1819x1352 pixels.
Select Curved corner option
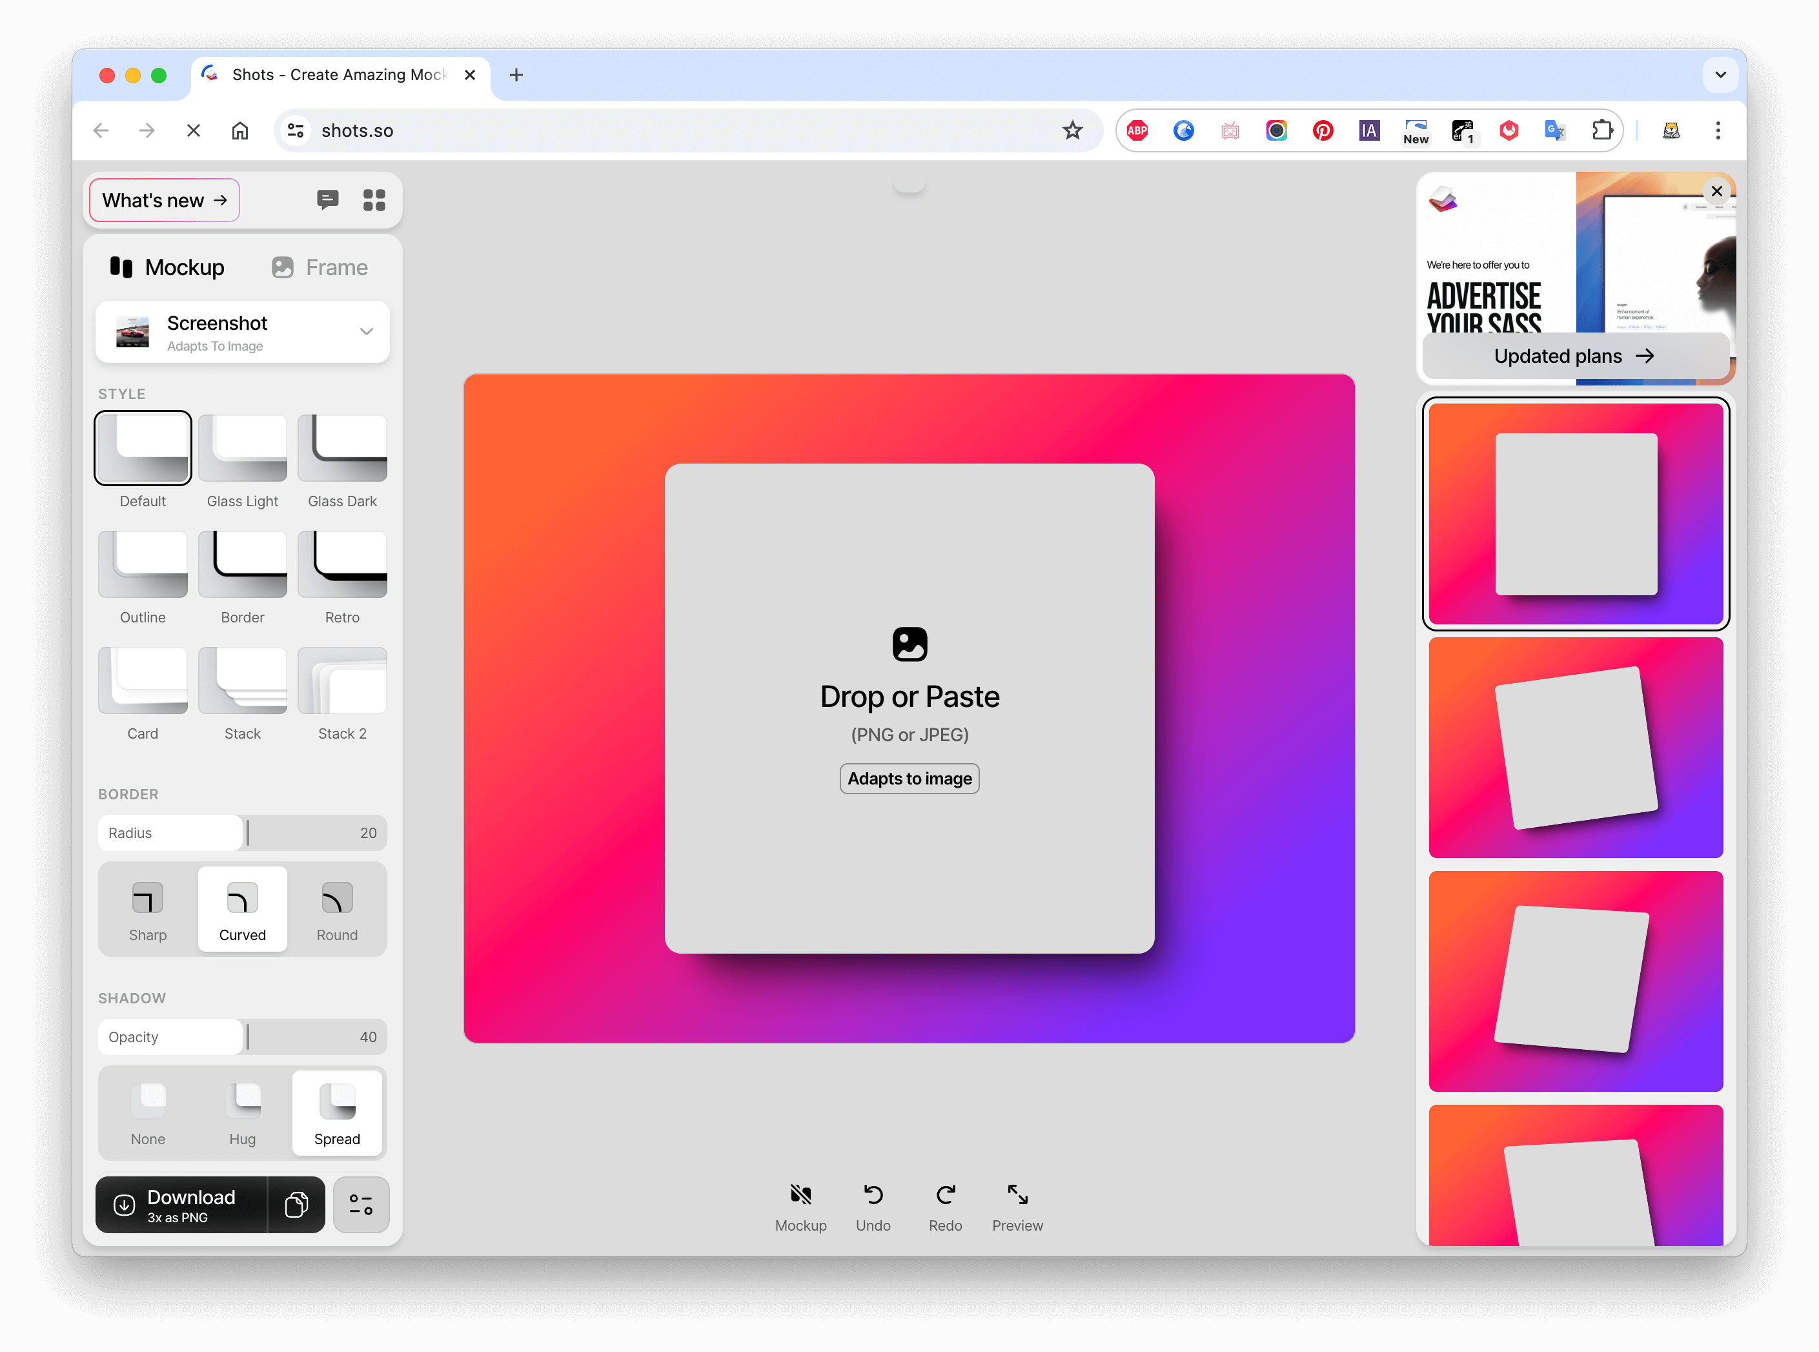pyautogui.click(x=242, y=910)
